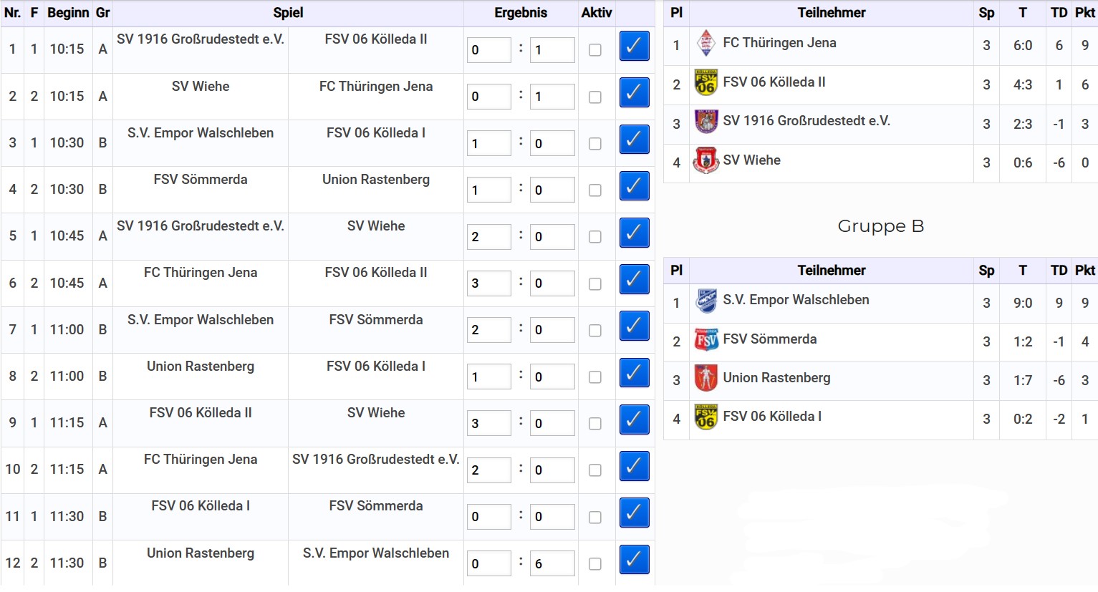Screen dimensions: 1098x592
Task: Click home score field of match 5
Action: [488, 237]
